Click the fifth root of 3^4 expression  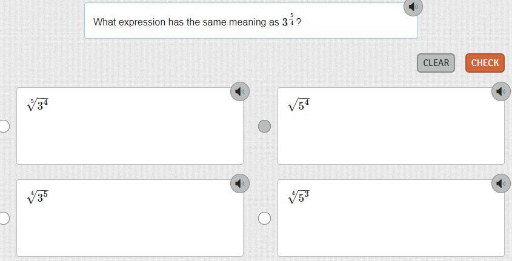[x=38, y=105]
